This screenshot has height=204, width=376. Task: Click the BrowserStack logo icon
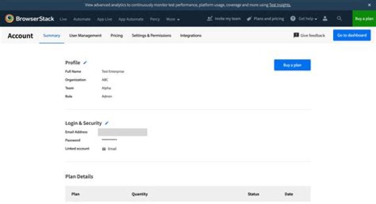click(x=9, y=18)
